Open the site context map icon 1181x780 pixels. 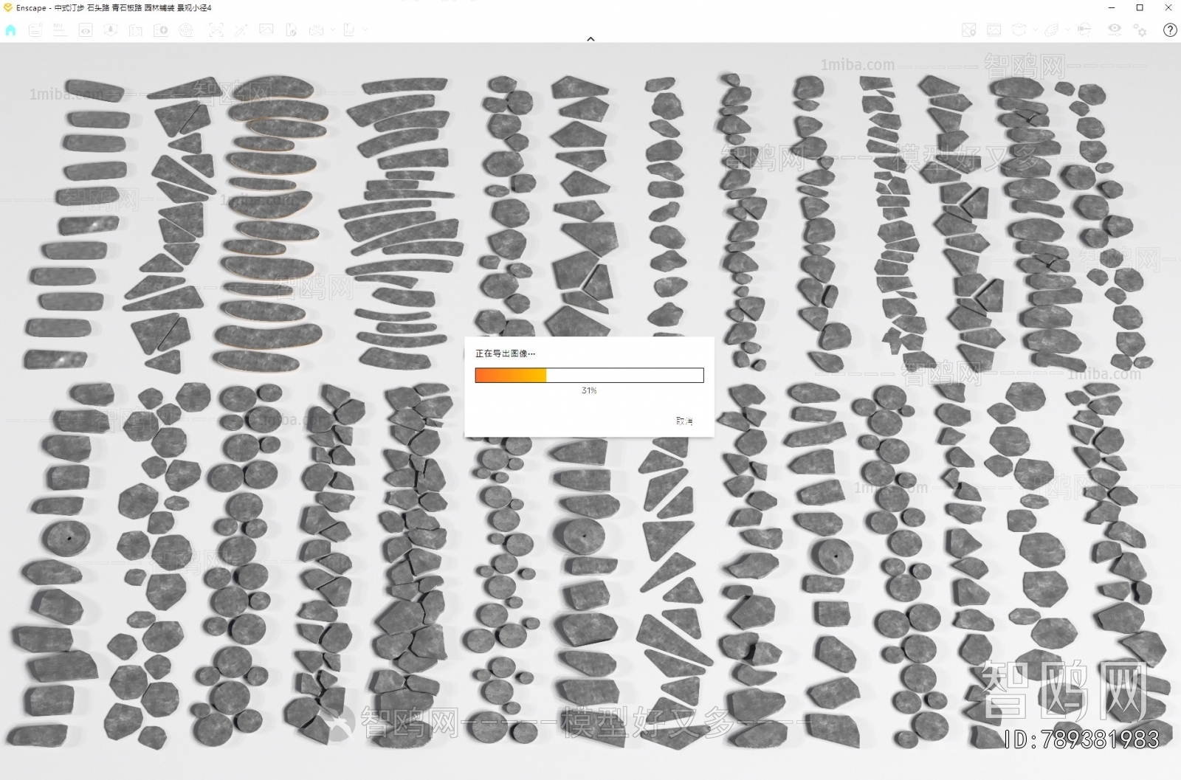[x=969, y=30]
